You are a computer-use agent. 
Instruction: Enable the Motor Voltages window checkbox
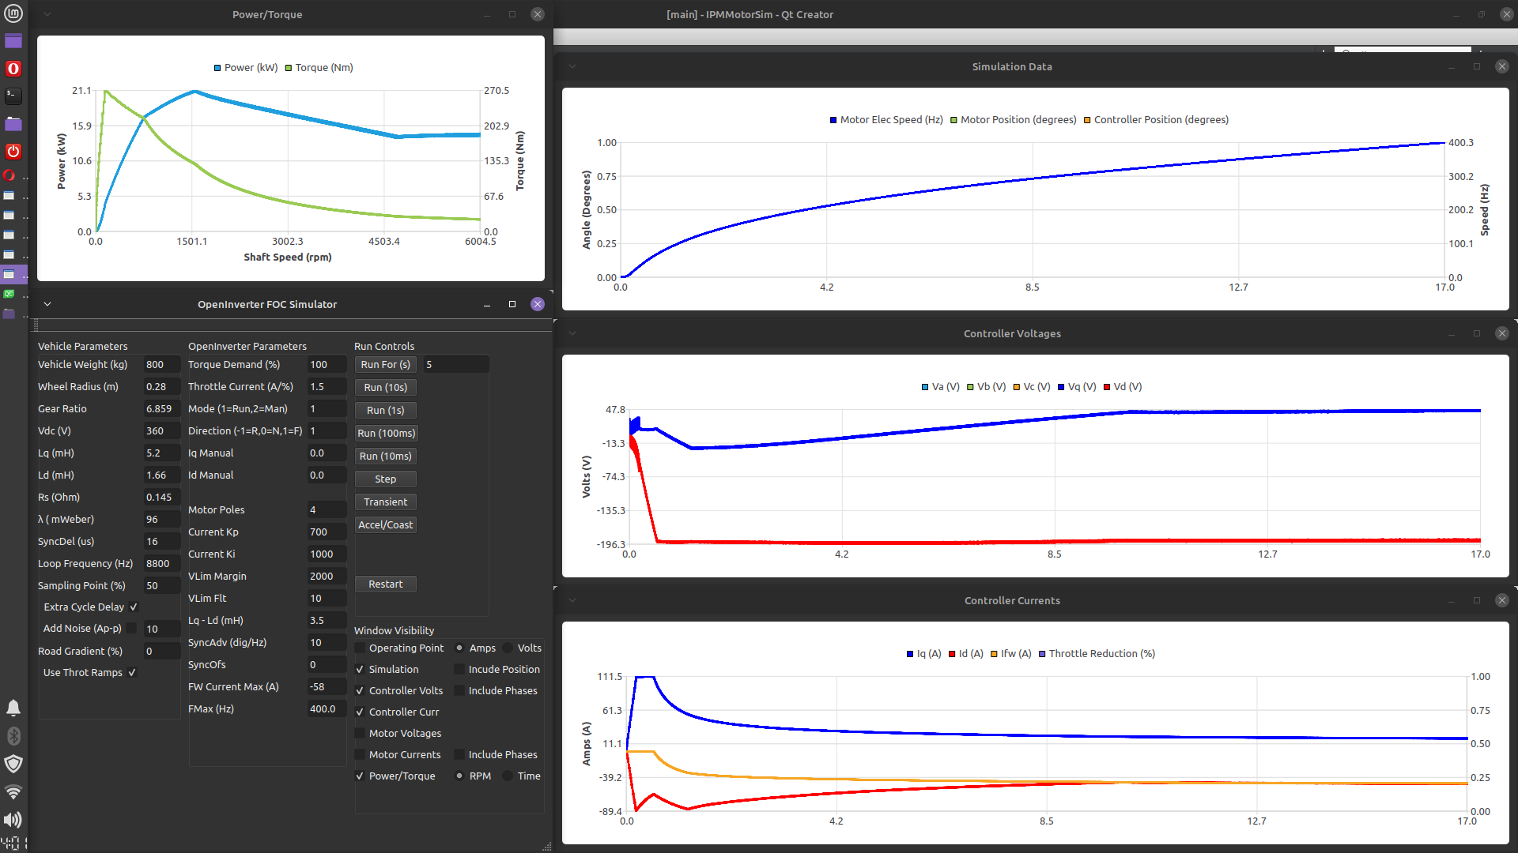click(x=361, y=734)
